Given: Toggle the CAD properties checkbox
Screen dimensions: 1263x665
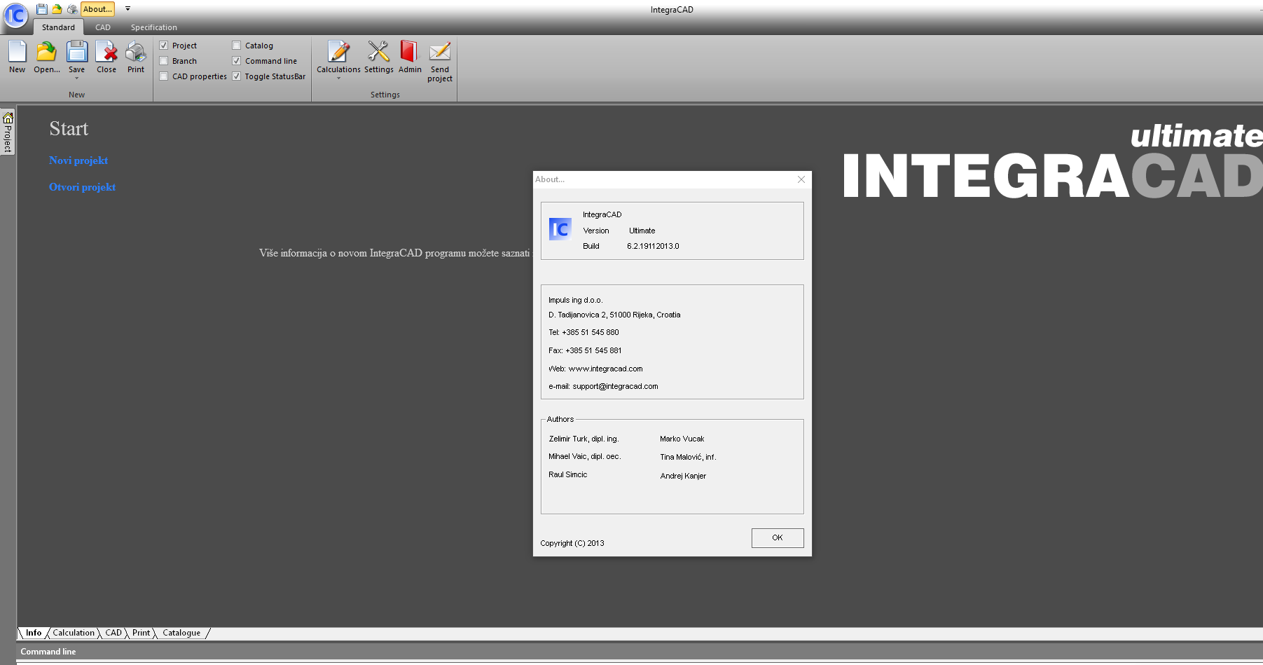Looking at the screenshot, I should pos(164,76).
